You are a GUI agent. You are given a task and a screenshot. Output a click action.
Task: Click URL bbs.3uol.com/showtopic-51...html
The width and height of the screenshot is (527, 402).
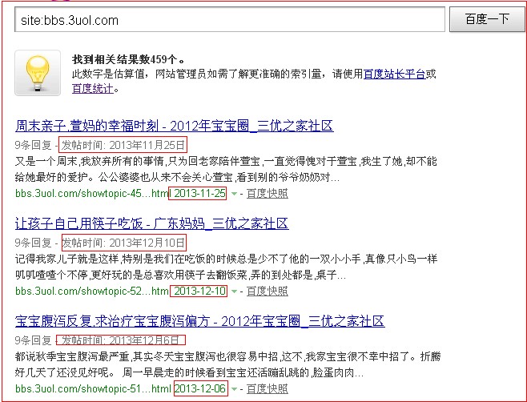(x=93, y=388)
